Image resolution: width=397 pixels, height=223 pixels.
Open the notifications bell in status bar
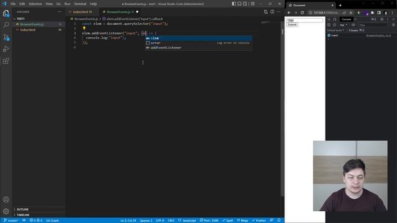(x=279, y=221)
